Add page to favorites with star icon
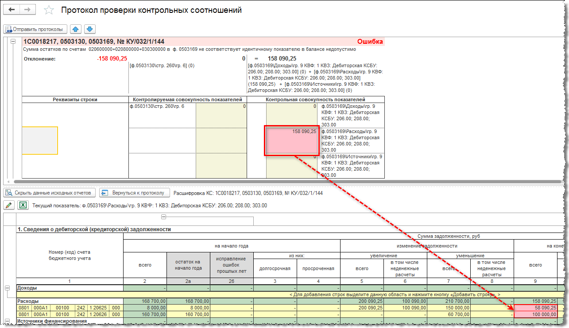Screen dimensions: 569x328 point(49,10)
